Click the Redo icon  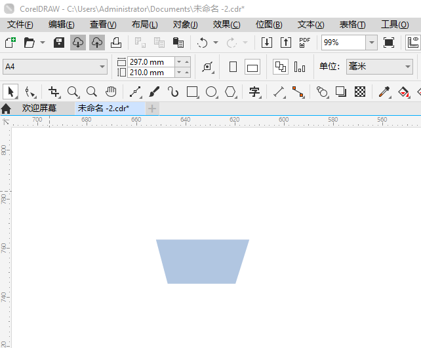point(231,43)
